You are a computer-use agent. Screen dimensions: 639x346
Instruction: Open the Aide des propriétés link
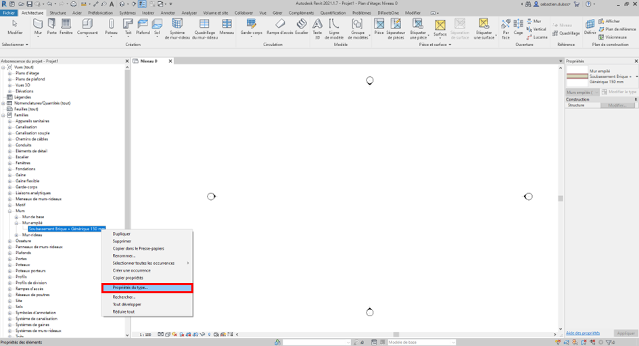click(x=582, y=333)
